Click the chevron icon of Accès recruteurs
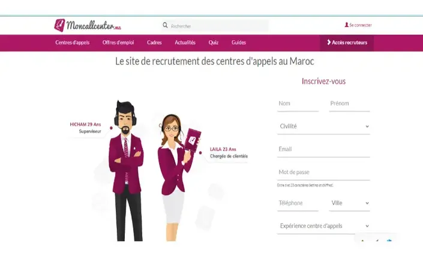Viewport: 423px width, 256px height. pos(329,43)
